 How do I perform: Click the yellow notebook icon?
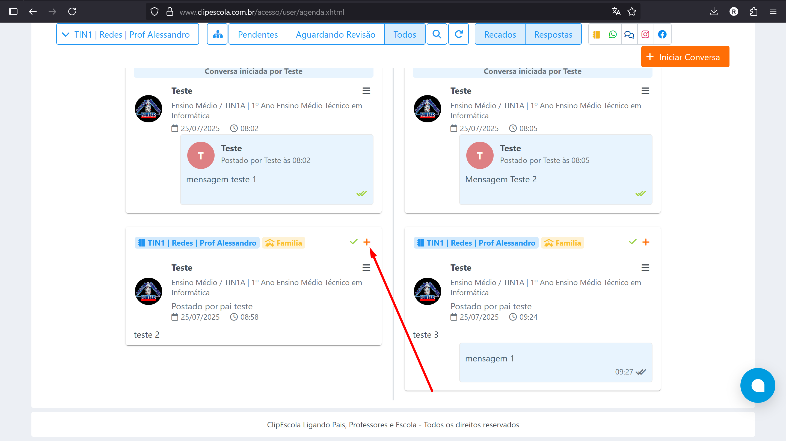pos(596,34)
